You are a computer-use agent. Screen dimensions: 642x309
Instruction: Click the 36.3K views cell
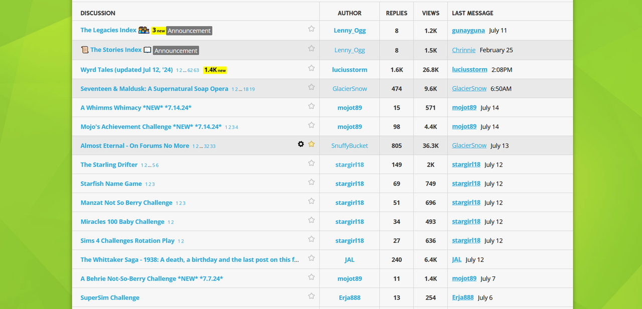point(431,146)
